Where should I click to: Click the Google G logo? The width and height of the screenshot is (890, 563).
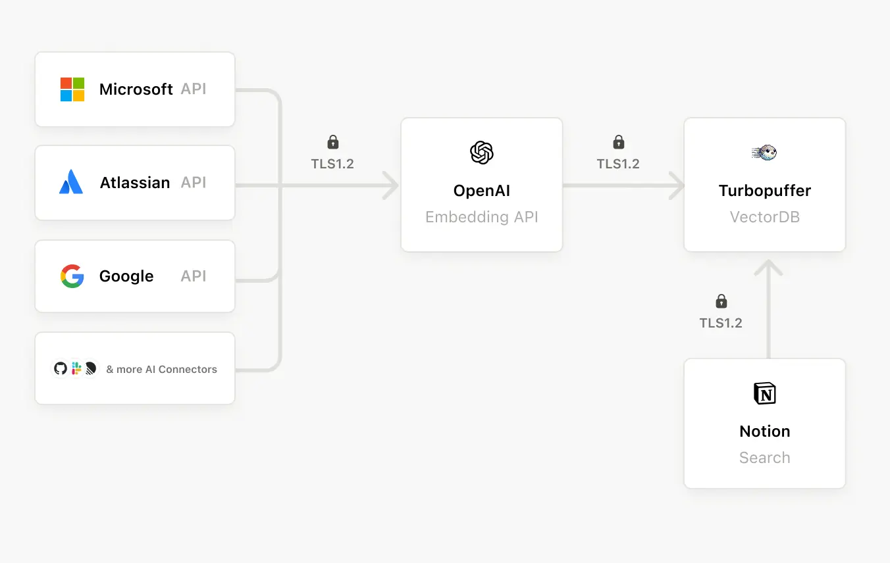pyautogui.click(x=72, y=276)
